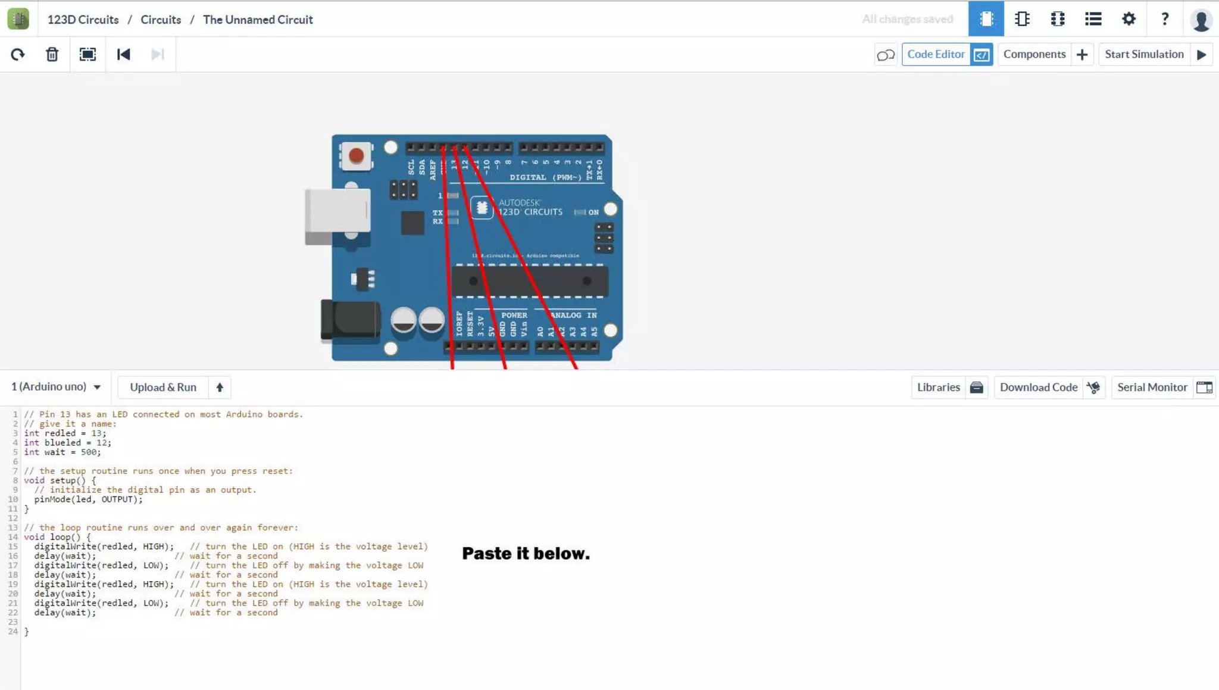Click the help question mark icon
The image size is (1219, 690).
(x=1165, y=19)
